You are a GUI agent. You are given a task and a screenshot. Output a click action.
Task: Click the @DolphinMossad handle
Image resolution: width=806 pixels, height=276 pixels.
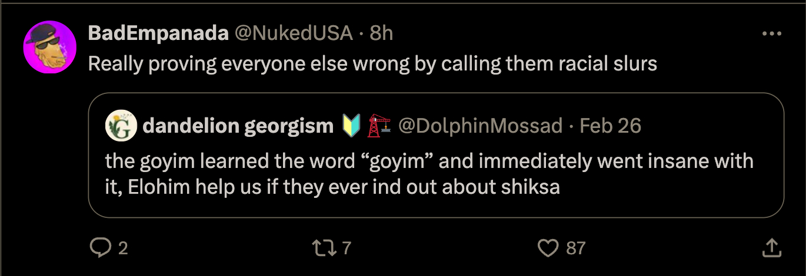[x=480, y=126]
